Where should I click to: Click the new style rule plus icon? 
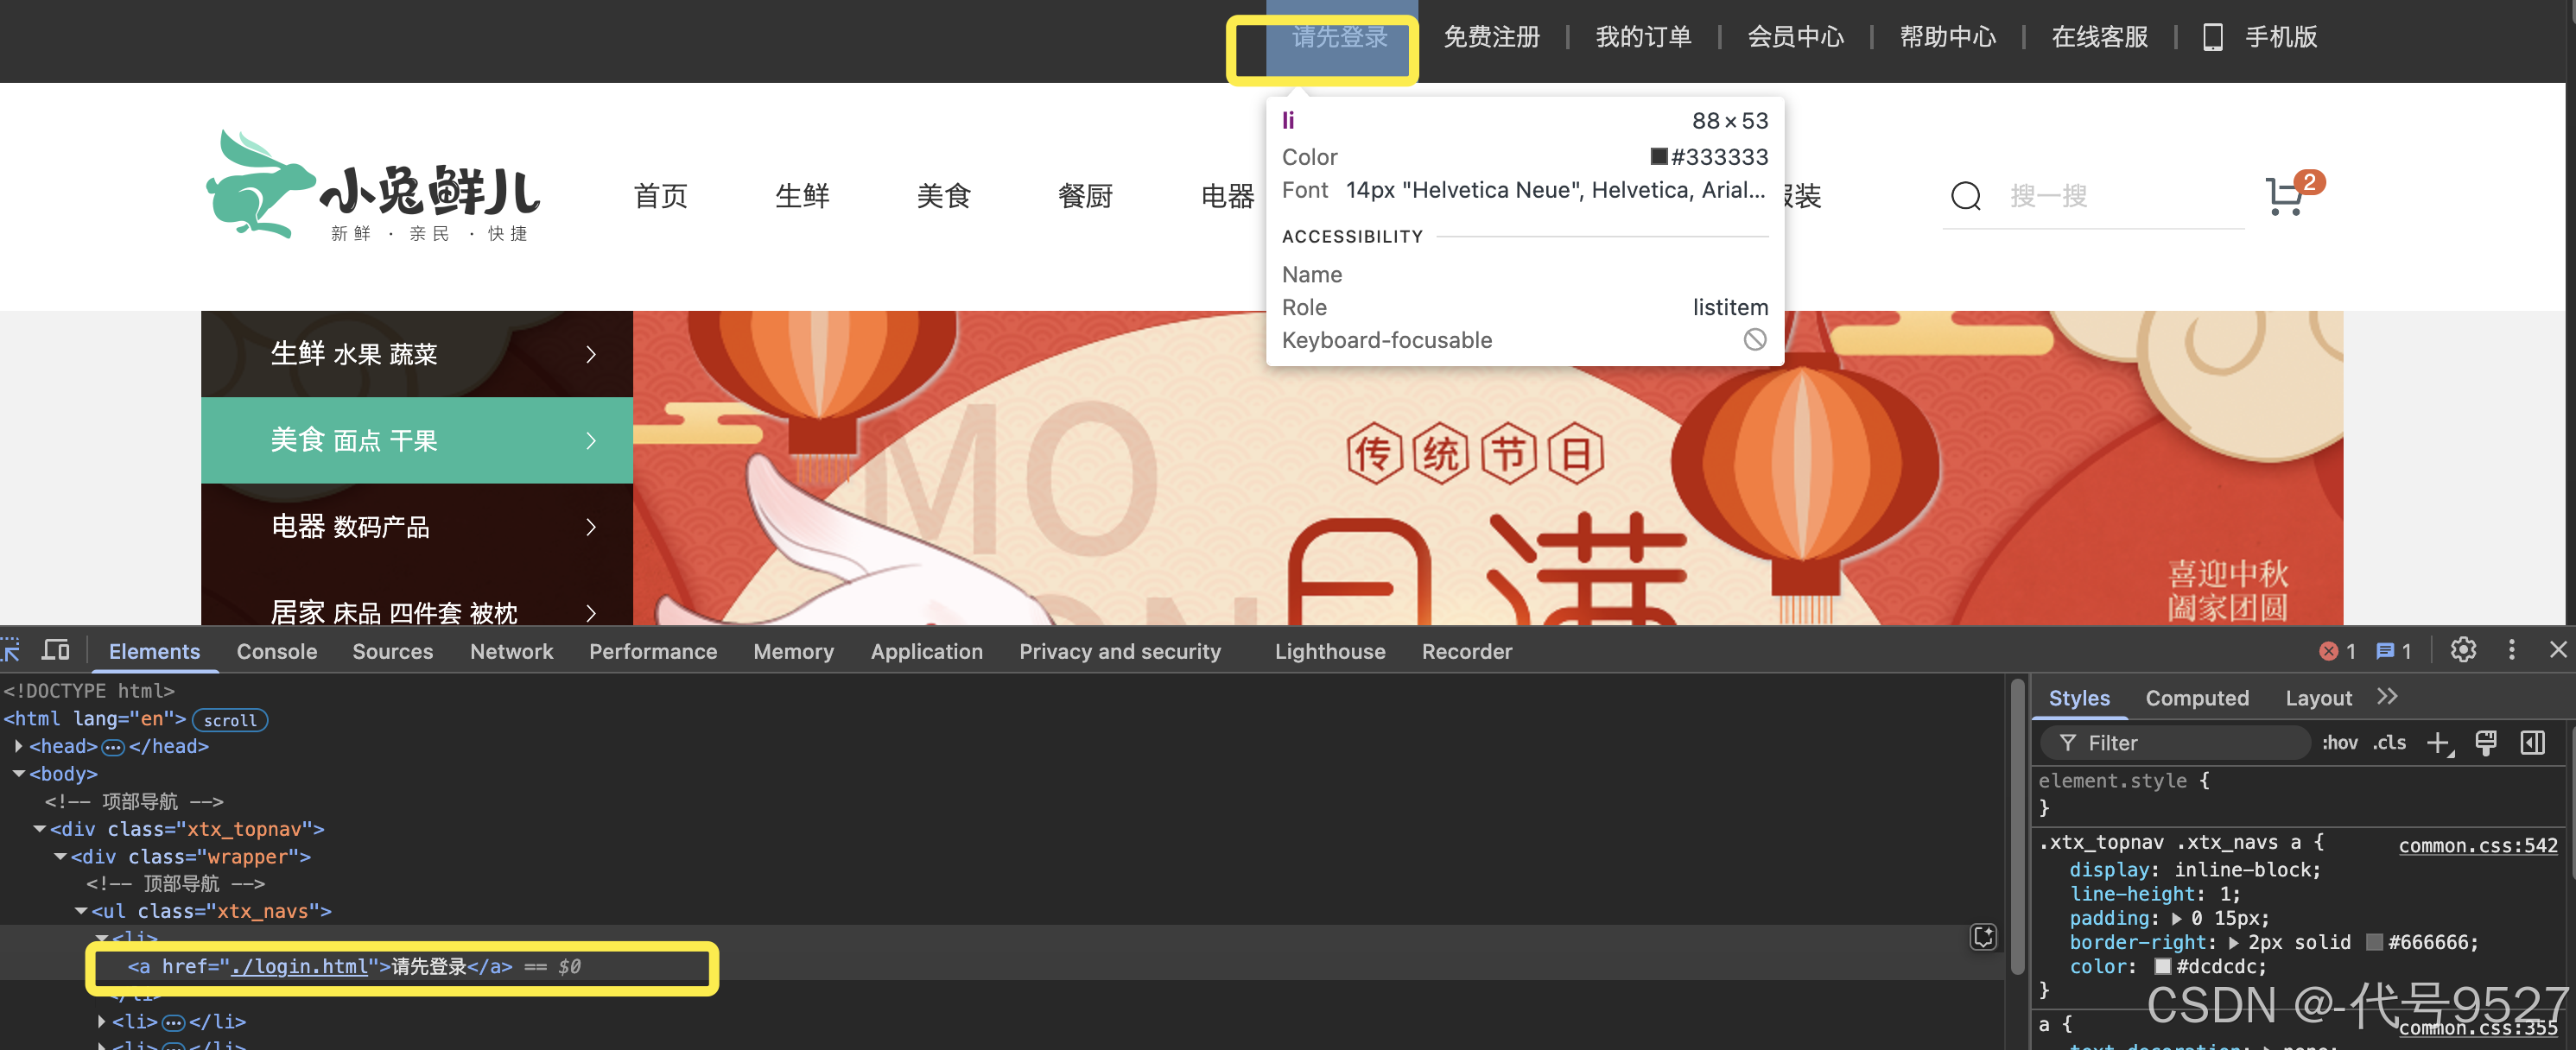(x=2438, y=743)
